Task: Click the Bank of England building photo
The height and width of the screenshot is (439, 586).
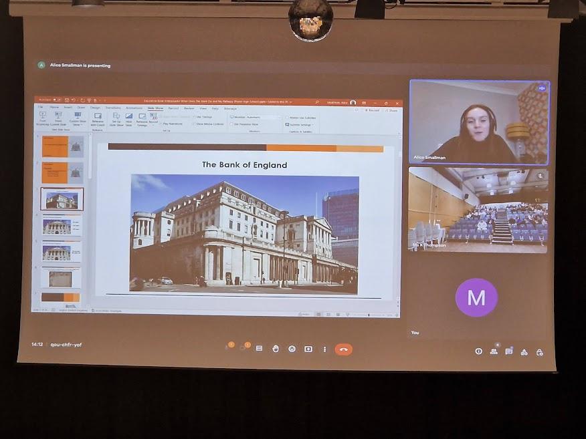Action: click(243, 234)
